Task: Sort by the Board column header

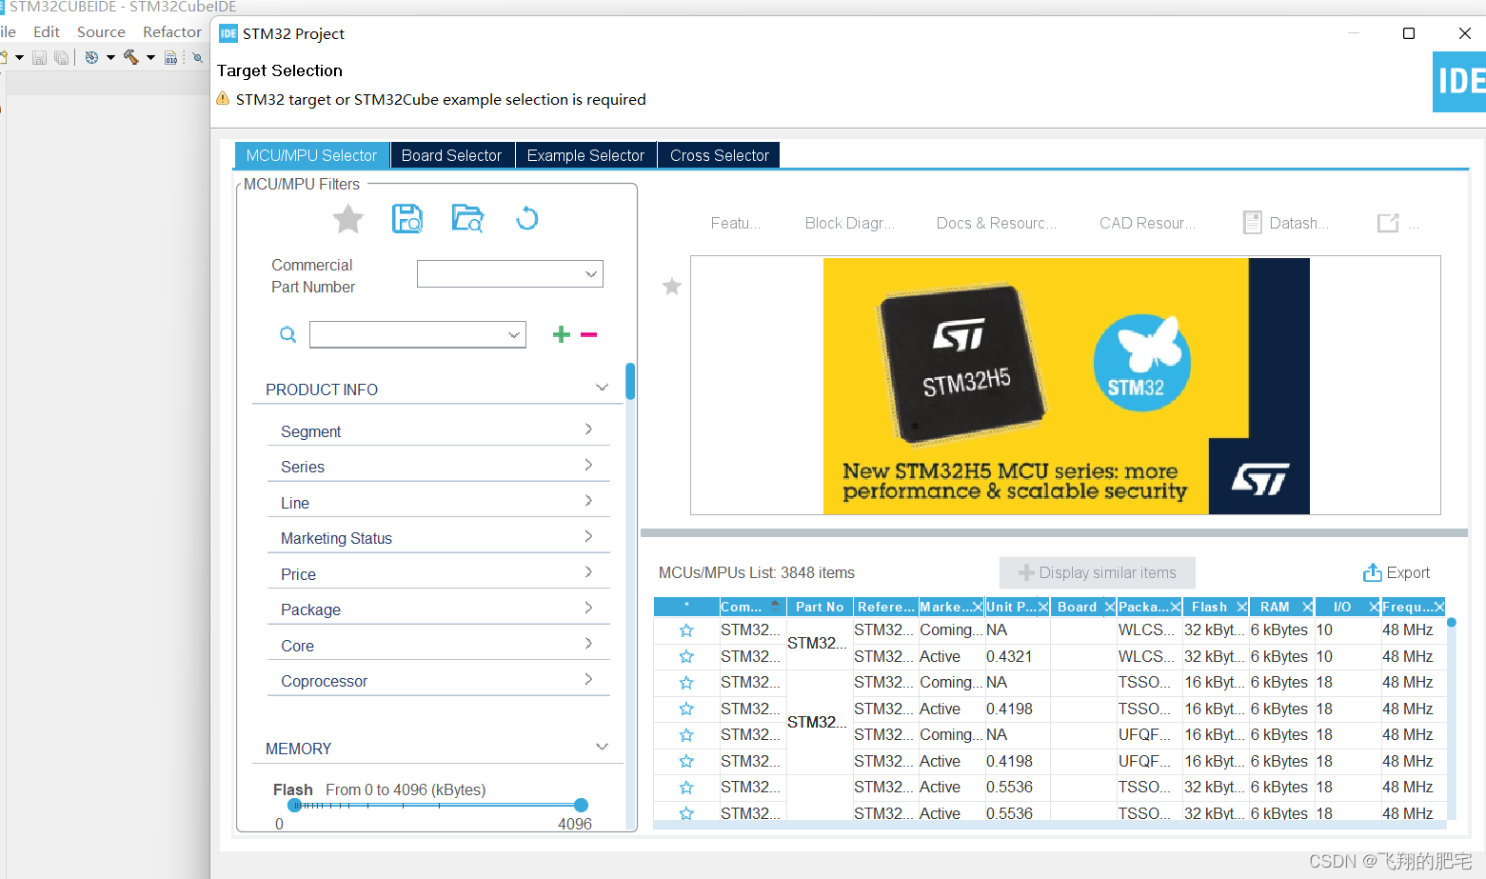Action: (1083, 607)
